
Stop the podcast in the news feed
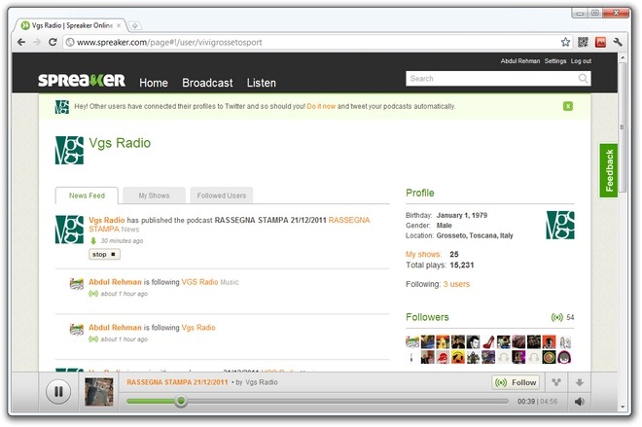click(x=104, y=254)
